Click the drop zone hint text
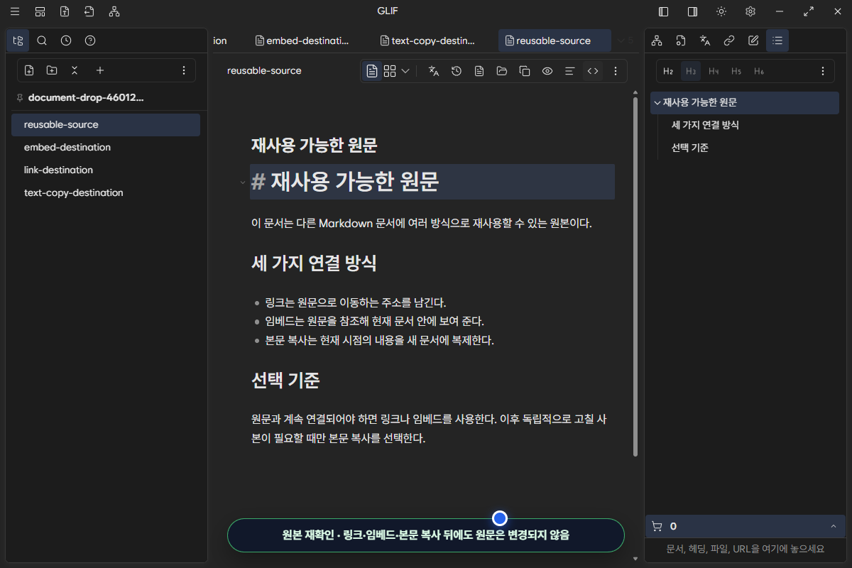The width and height of the screenshot is (852, 568). (x=745, y=549)
